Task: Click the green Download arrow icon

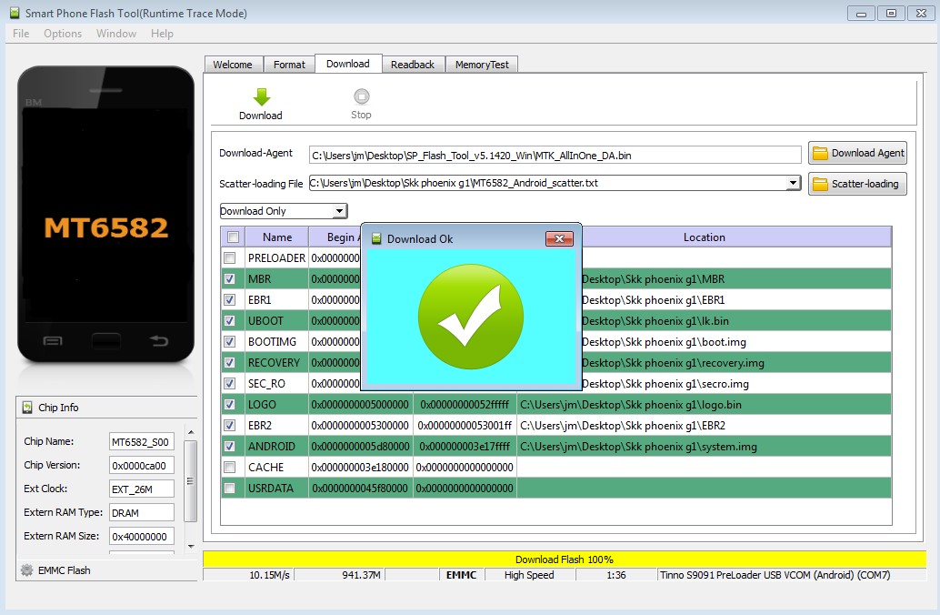Action: tap(262, 96)
